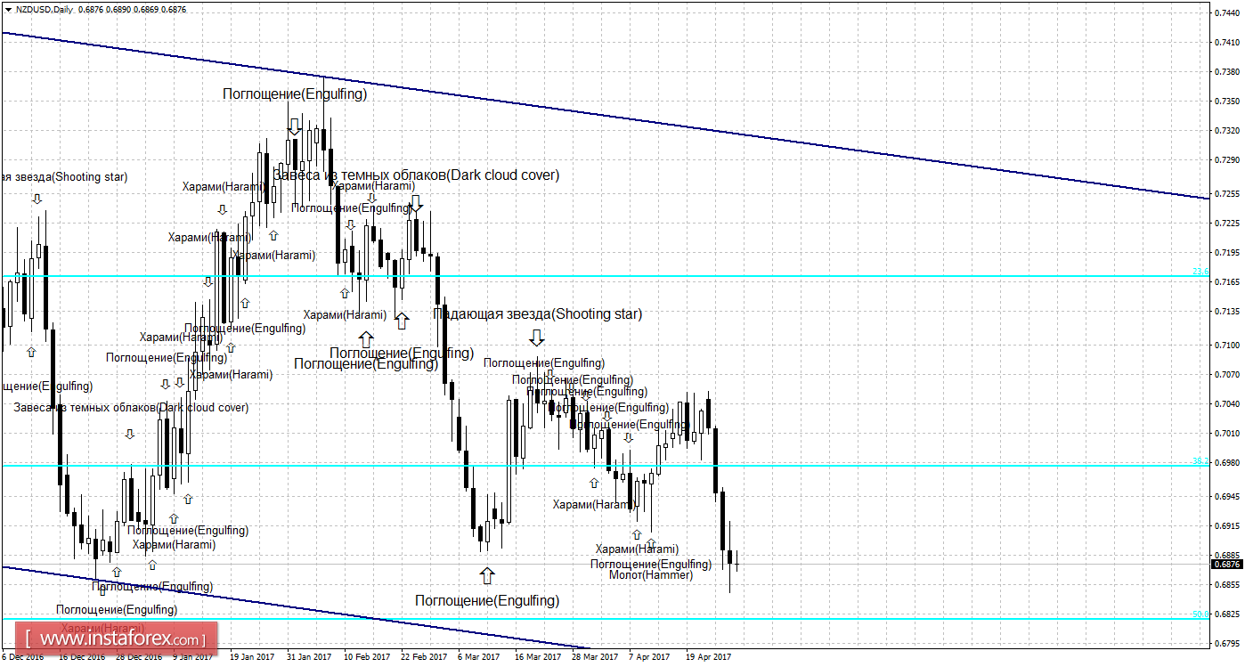Click the 0.6855 price axis label
Image resolution: width=1245 pixels, height=667 pixels.
[1228, 585]
